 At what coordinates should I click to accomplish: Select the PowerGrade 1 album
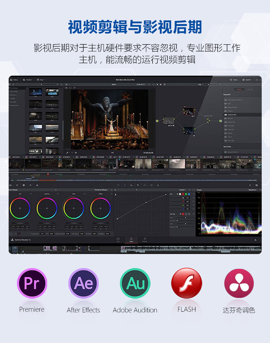(14, 106)
